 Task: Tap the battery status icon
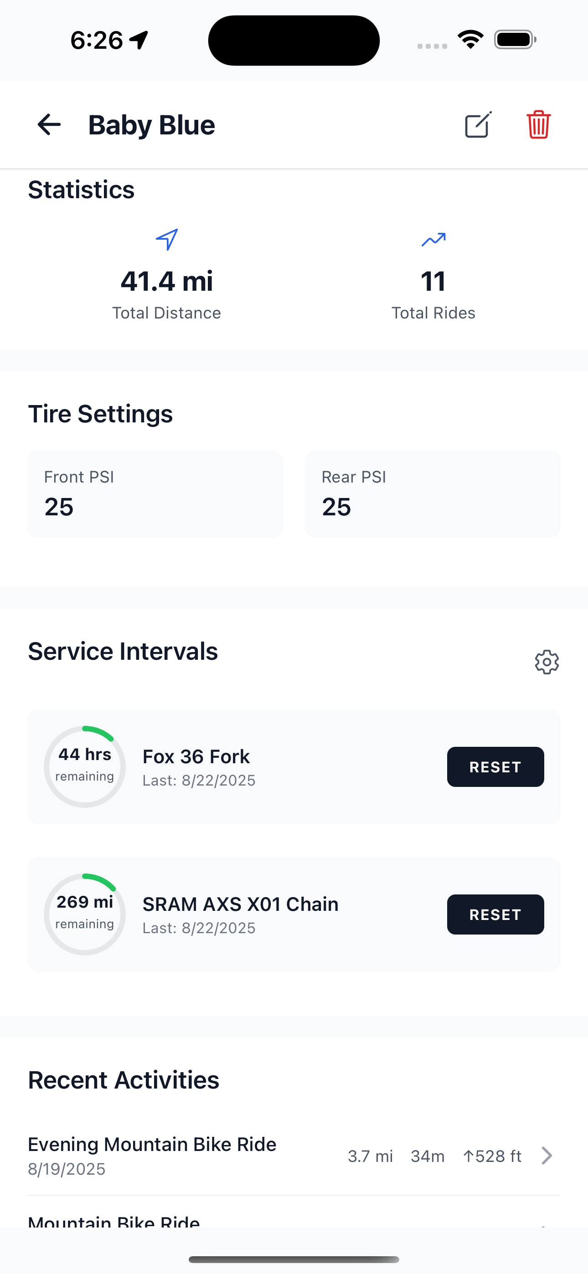[515, 40]
